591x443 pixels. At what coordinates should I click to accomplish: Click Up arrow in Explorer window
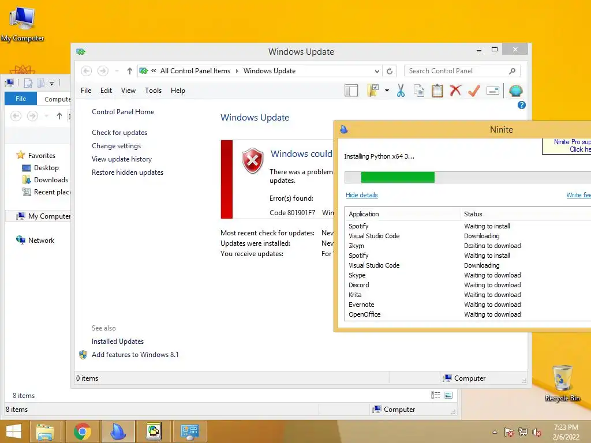pyautogui.click(x=59, y=116)
